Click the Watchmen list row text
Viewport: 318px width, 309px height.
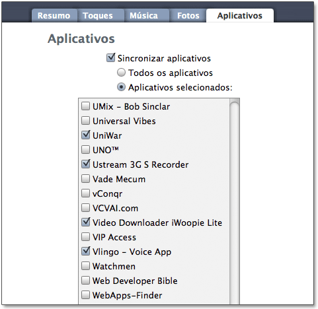coord(114,266)
